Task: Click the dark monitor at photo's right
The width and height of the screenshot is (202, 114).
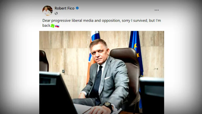Action: tap(152, 95)
